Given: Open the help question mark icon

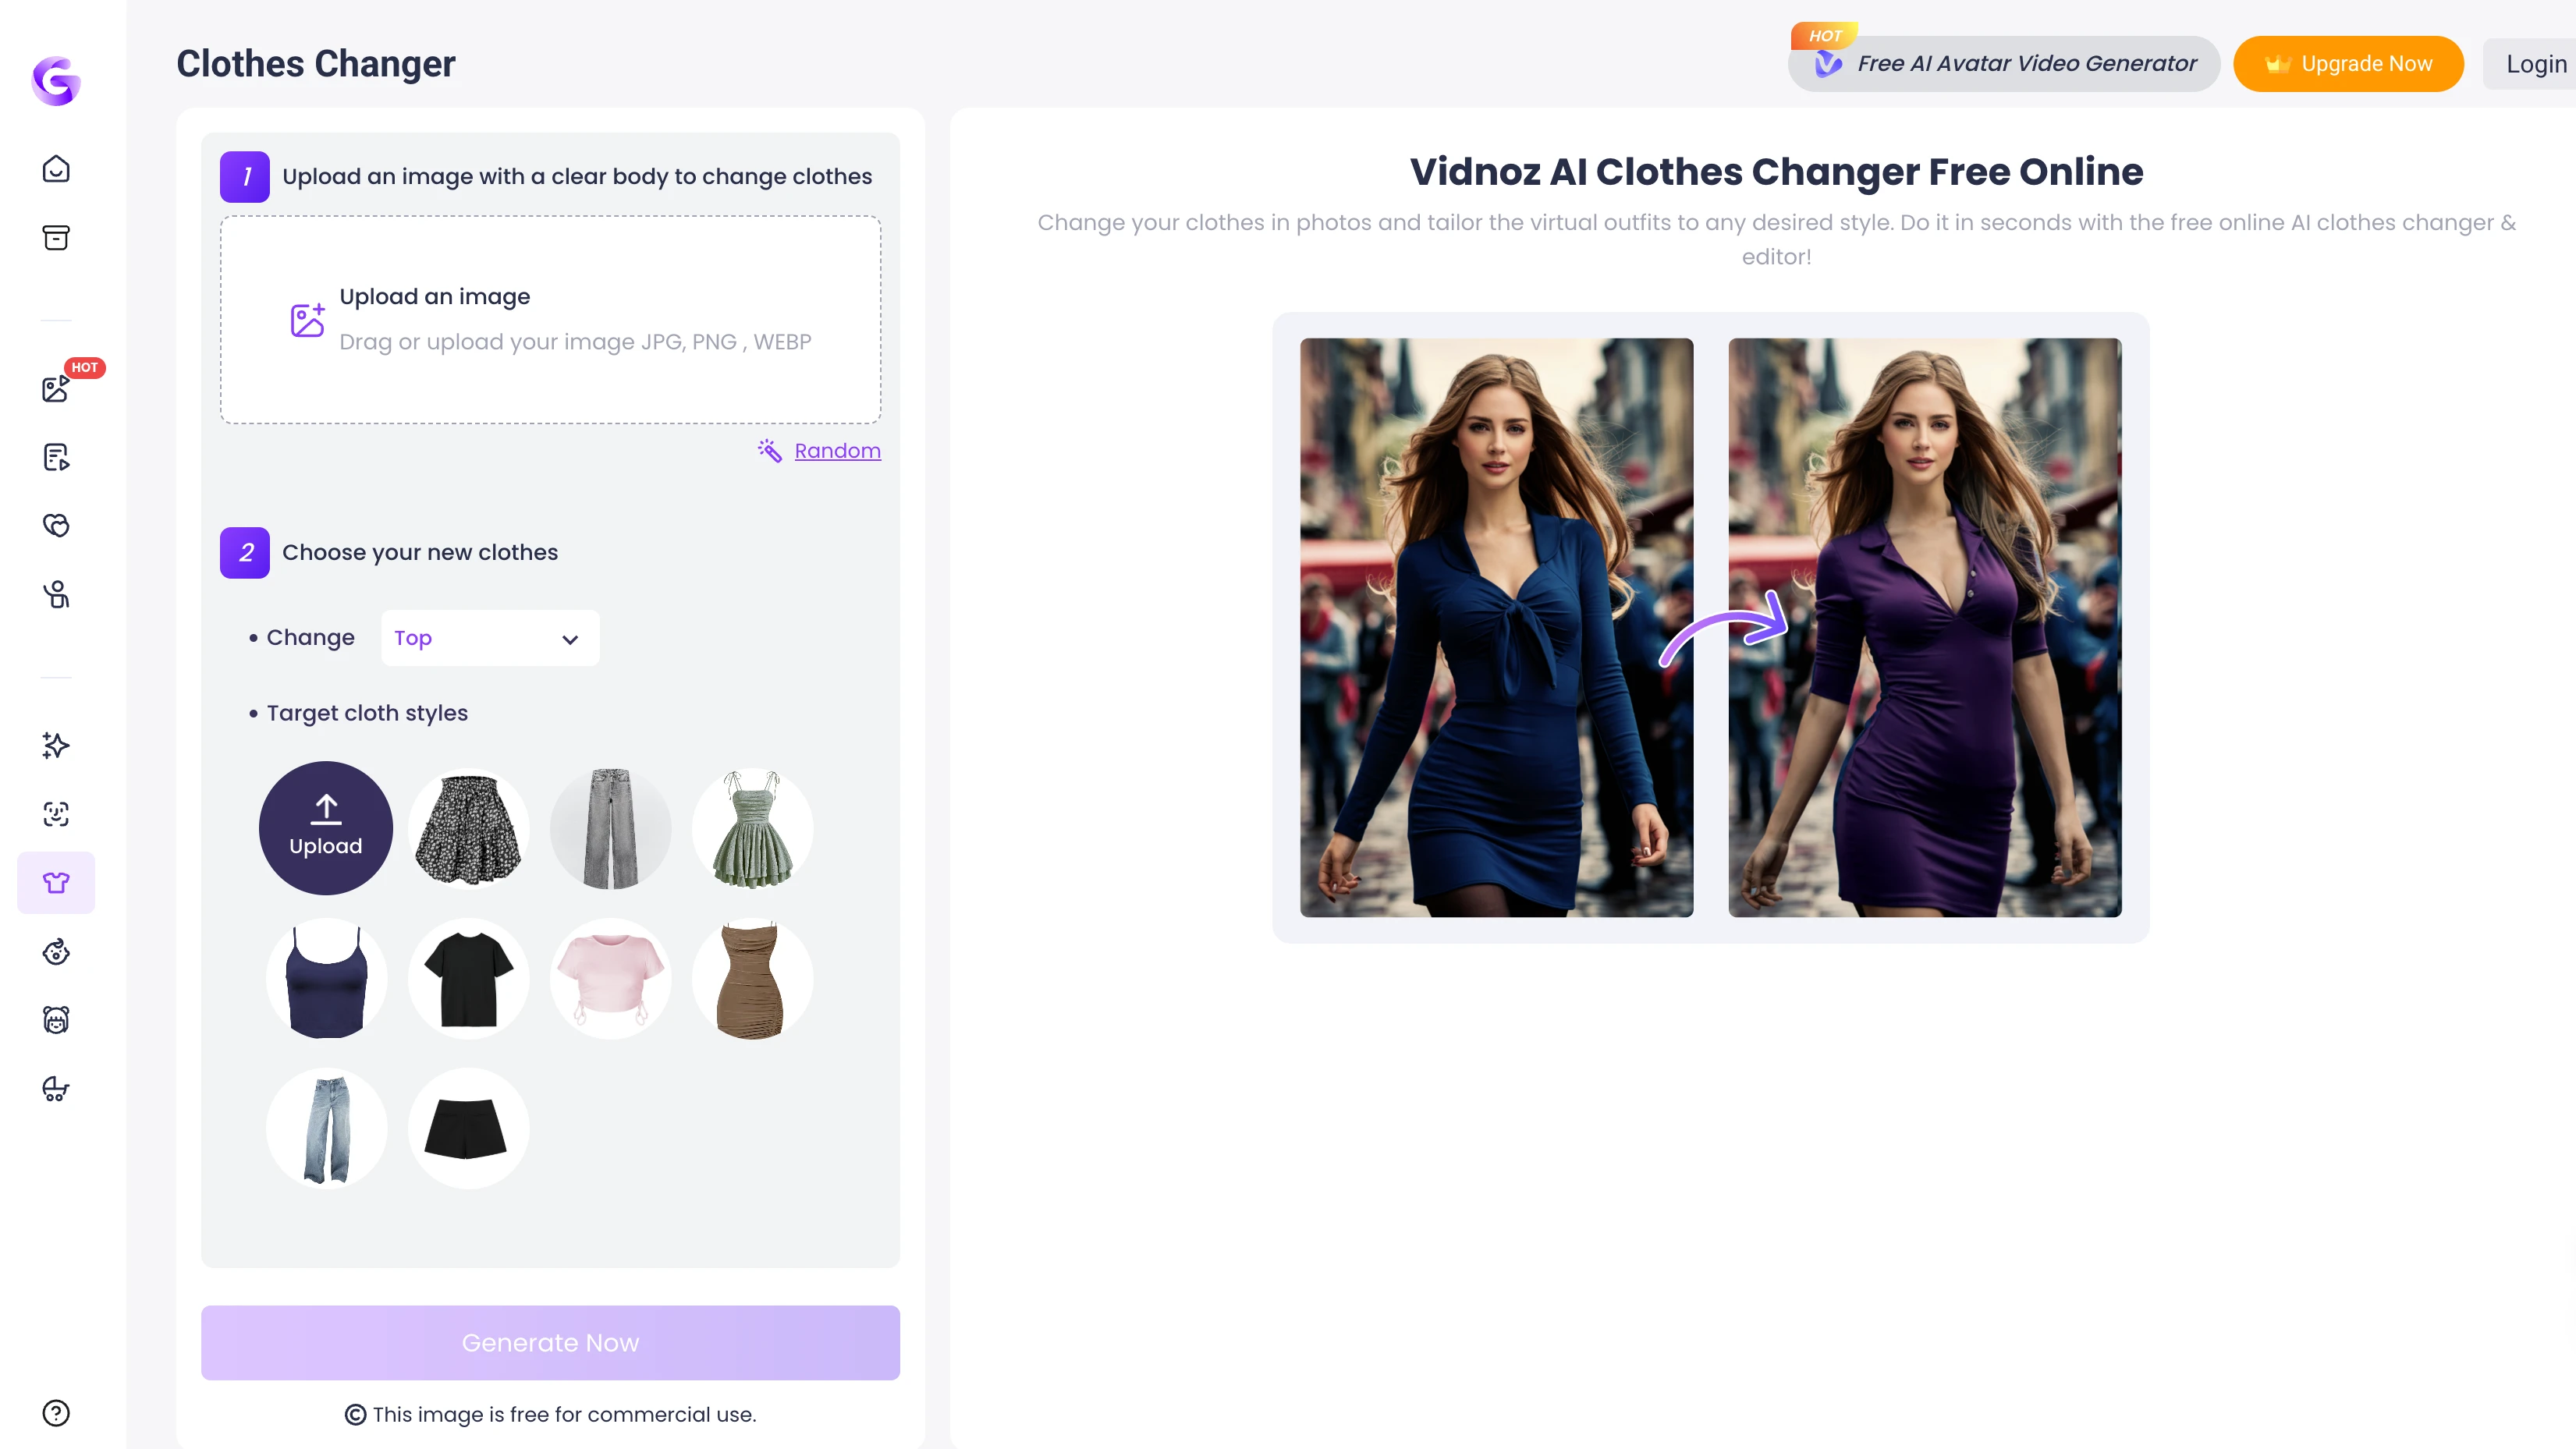Looking at the screenshot, I should [56, 1413].
